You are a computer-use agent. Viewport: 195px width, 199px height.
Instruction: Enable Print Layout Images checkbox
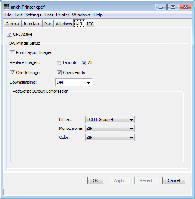(x=12, y=52)
